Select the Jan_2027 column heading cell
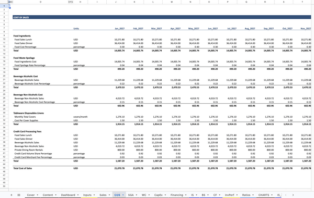This screenshot has width=314, height=198. tap(119, 29)
